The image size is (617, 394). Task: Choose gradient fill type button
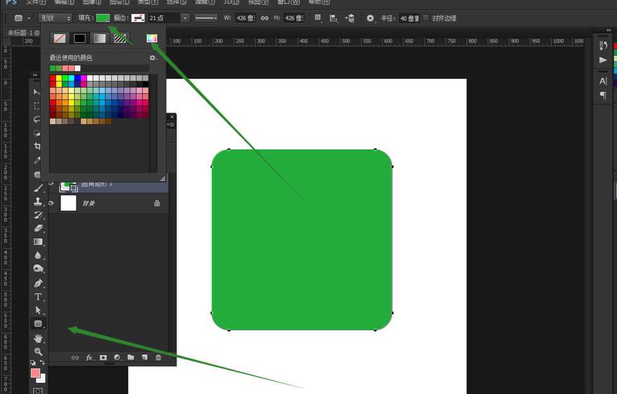click(x=99, y=38)
